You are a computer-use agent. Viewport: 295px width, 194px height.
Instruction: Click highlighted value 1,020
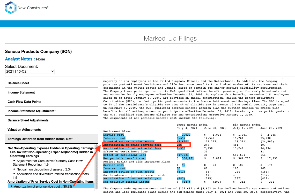(x=186, y=135)
